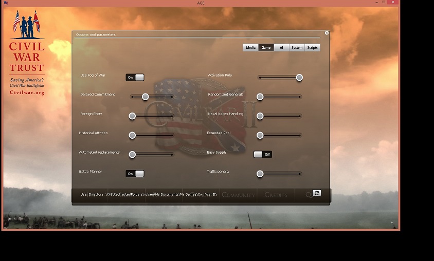Click the Randomized Generals slider handle

[260, 97]
